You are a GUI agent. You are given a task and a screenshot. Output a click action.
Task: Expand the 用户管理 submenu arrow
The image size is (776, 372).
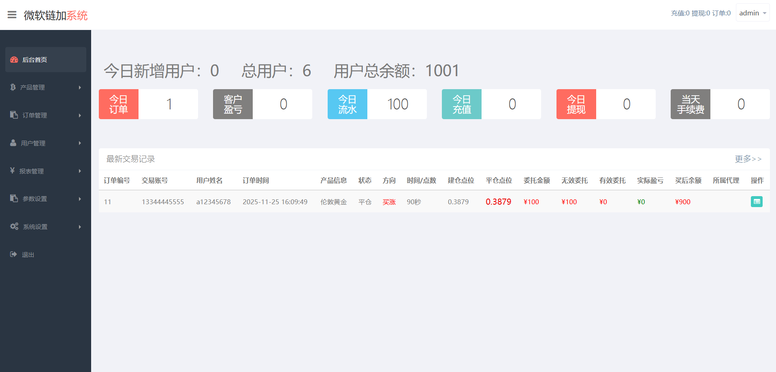80,143
